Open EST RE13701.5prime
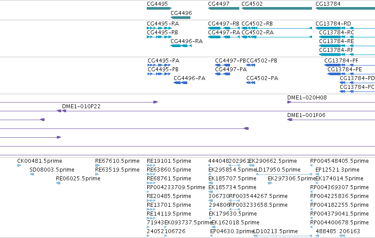 pos(151,209)
